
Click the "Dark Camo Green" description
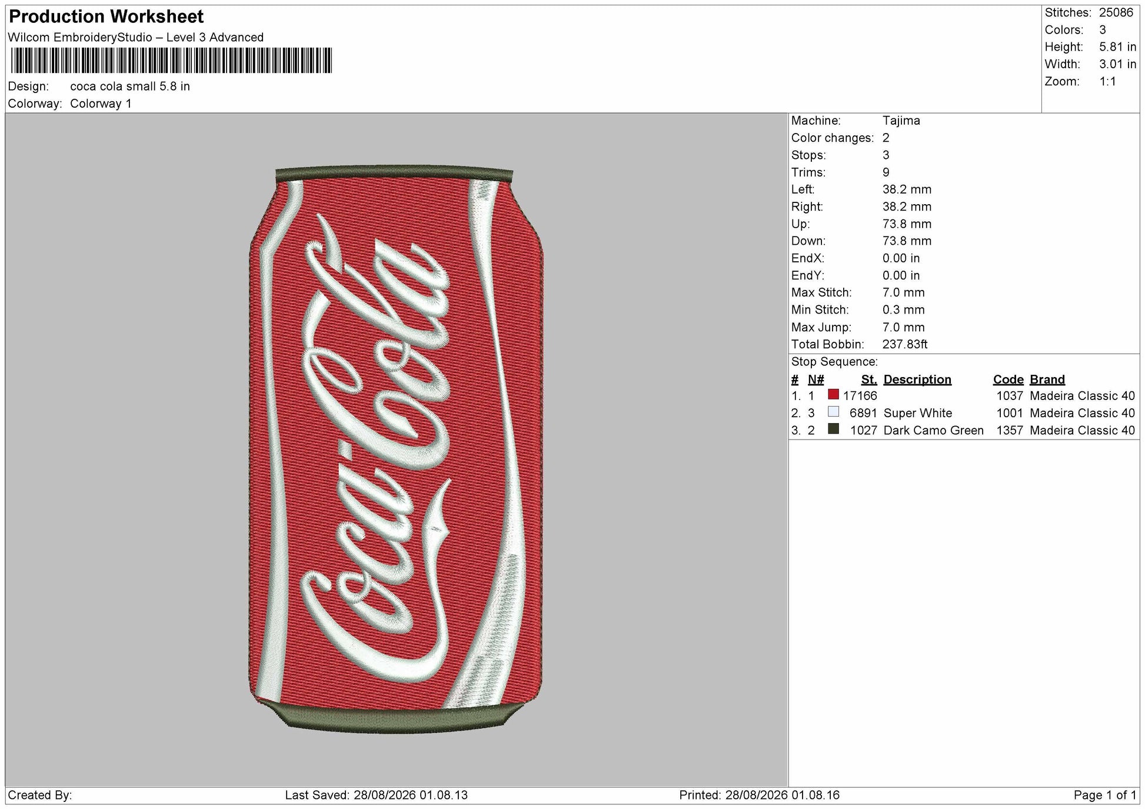tap(934, 431)
